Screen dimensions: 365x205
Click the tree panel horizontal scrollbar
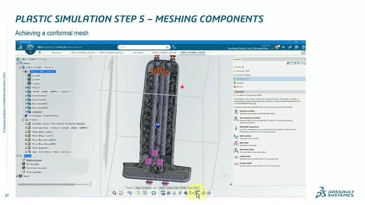coord(46,184)
